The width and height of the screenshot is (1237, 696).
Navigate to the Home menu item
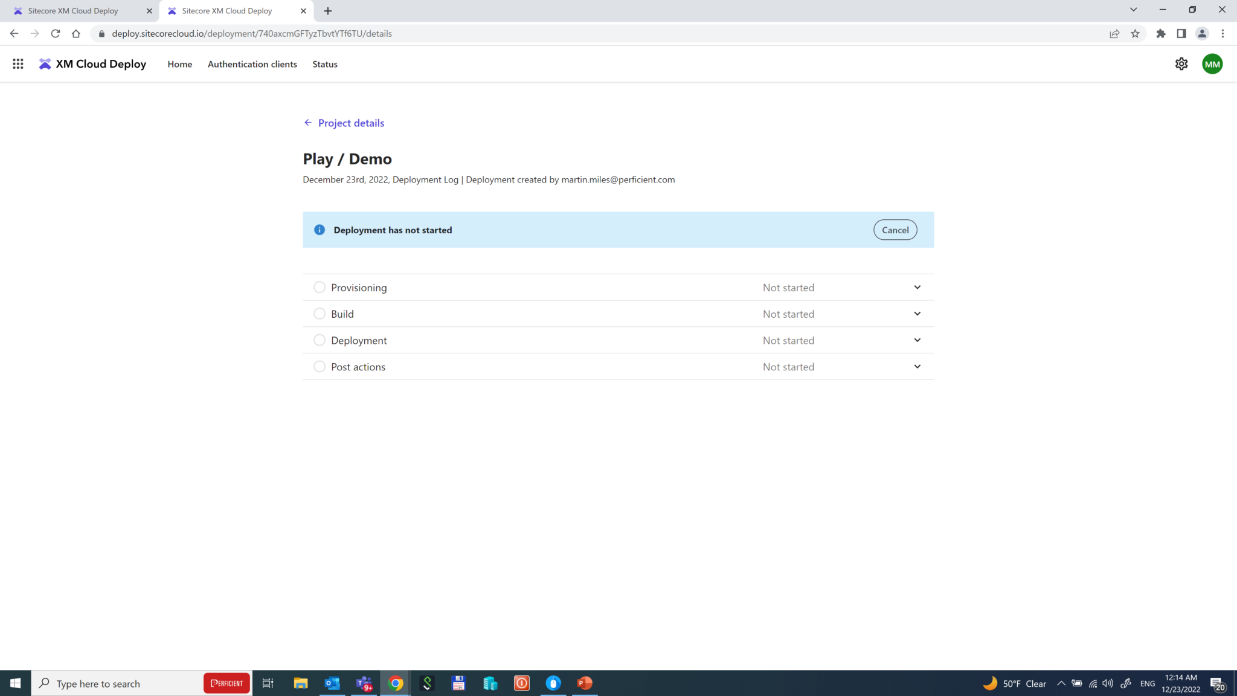pyautogui.click(x=179, y=63)
